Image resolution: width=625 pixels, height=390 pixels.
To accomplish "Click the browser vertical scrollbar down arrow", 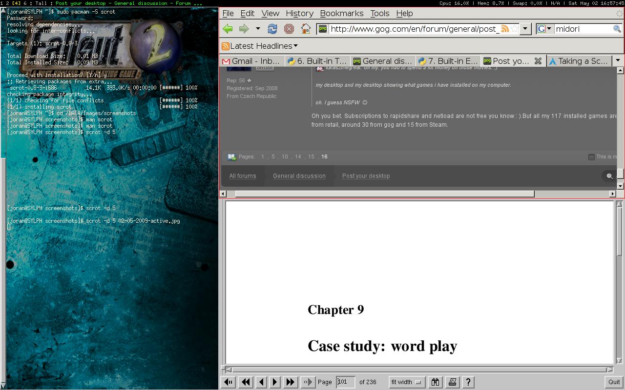I will pos(621,186).
